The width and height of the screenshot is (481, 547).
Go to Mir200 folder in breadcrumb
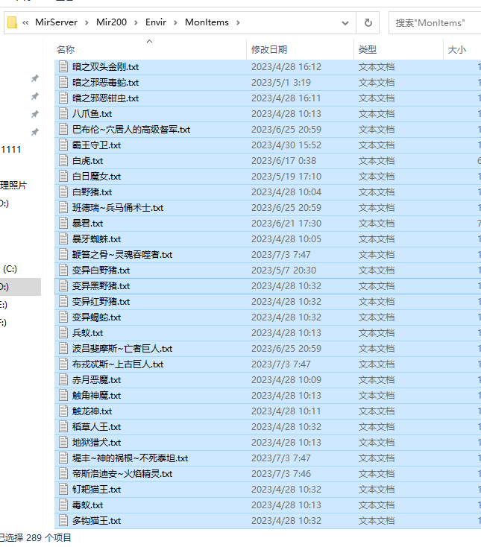[111, 22]
